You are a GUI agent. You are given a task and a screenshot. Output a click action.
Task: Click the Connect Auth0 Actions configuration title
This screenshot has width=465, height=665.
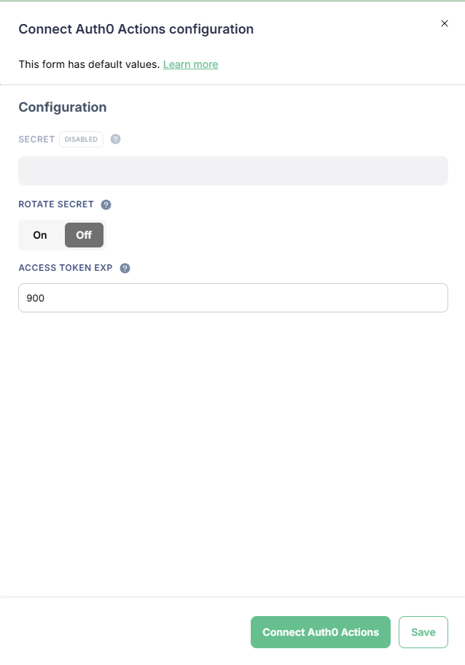136,29
